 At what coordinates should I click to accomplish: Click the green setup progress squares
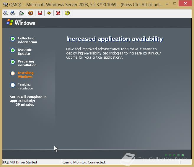tap(174, 155)
